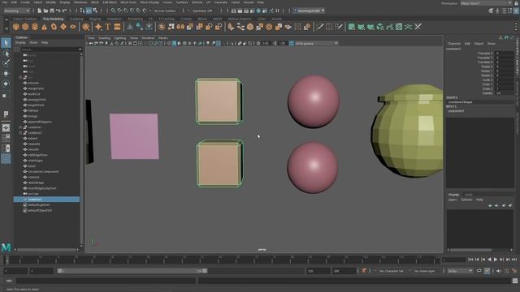Create a polygon cone from the shelf
This screenshot has width=520, height=292.
[44, 27]
